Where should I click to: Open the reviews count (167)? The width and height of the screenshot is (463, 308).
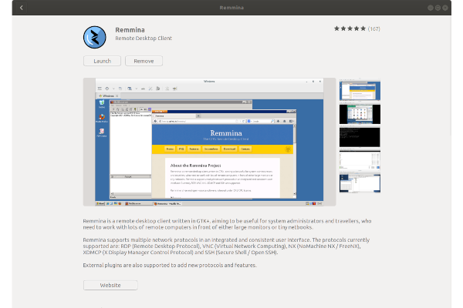point(373,29)
